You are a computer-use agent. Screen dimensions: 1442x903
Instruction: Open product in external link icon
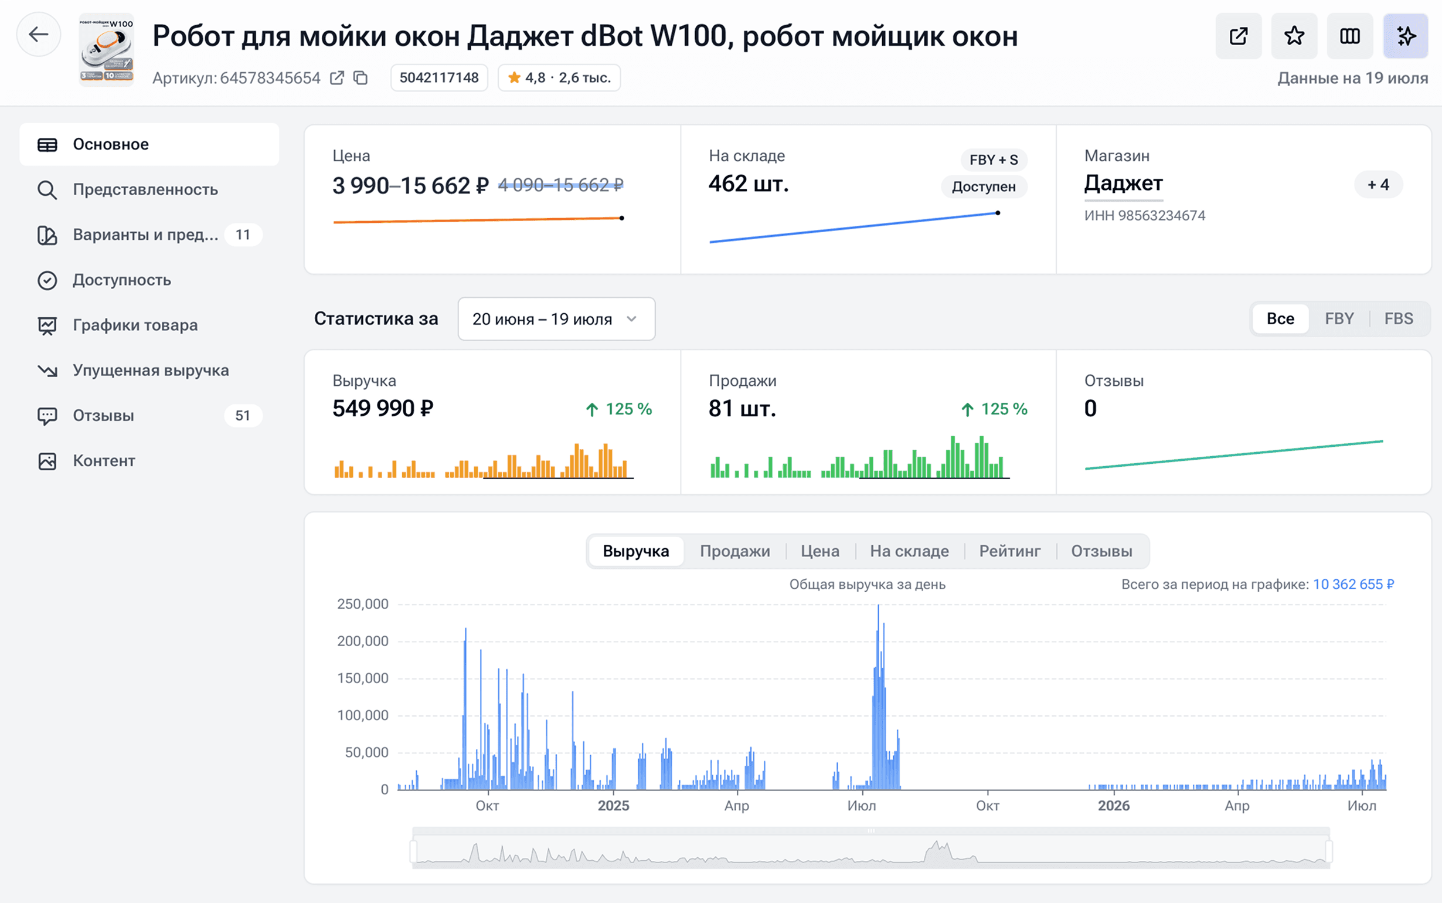pos(1239,36)
